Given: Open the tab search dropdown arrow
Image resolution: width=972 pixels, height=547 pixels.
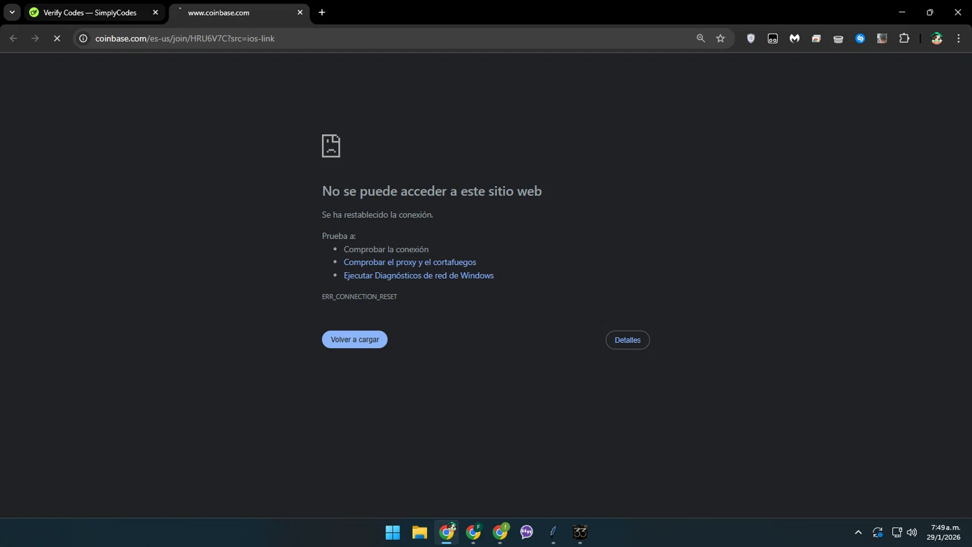Looking at the screenshot, I should (x=12, y=12).
